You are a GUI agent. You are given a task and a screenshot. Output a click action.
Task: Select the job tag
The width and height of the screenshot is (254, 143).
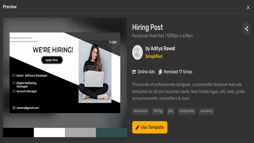tap(171, 111)
